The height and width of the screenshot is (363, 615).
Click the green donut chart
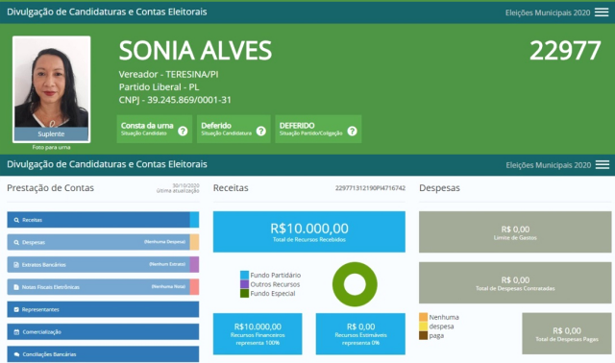pos(355,284)
